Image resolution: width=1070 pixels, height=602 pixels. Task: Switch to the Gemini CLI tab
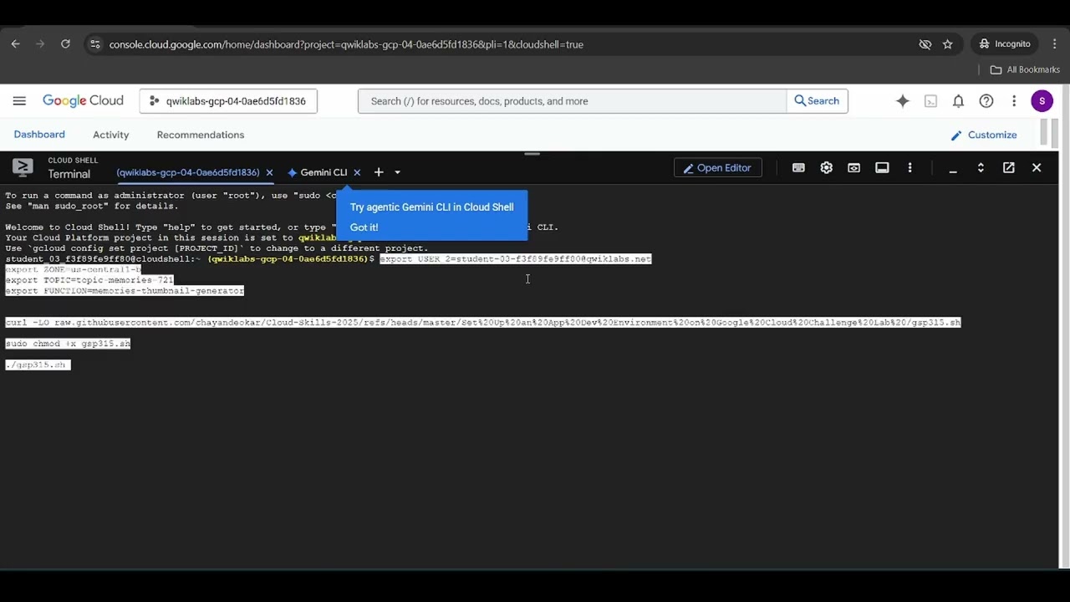(x=318, y=172)
